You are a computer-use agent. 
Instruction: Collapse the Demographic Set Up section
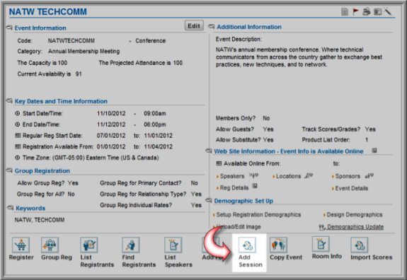pos(209,200)
